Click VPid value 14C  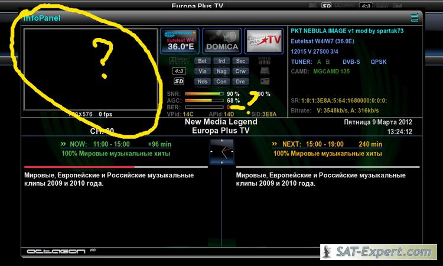(x=188, y=114)
